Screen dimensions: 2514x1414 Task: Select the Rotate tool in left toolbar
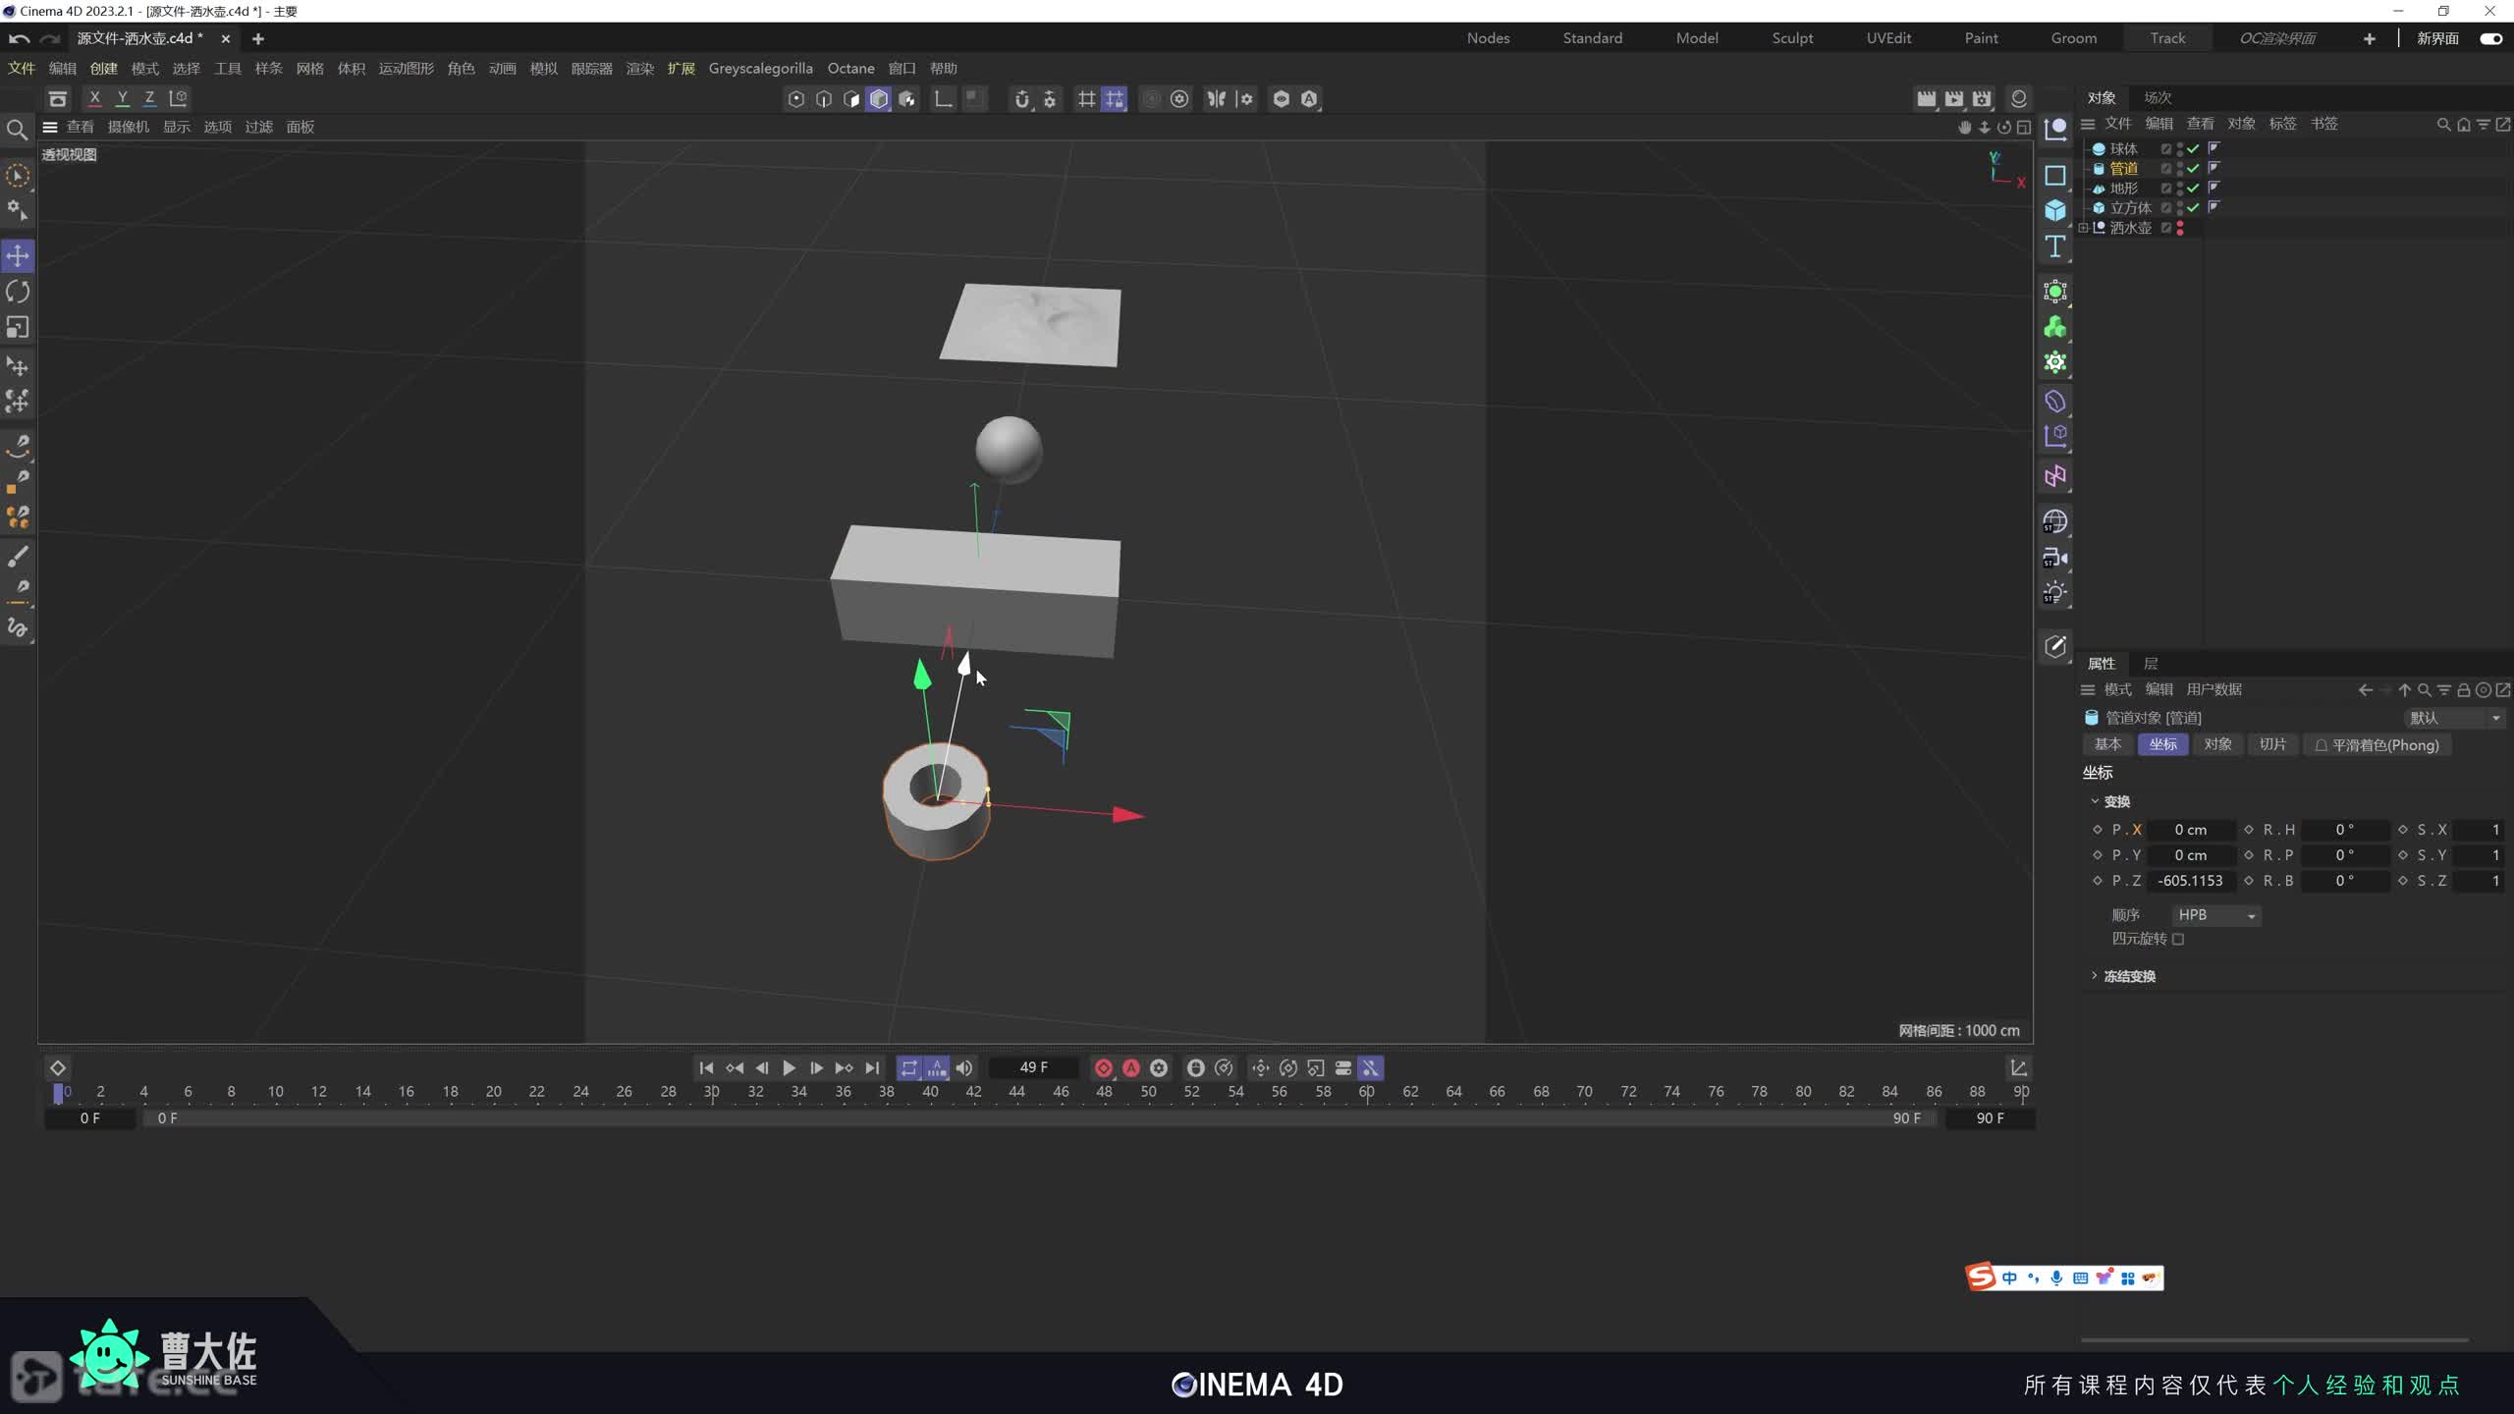tap(18, 292)
